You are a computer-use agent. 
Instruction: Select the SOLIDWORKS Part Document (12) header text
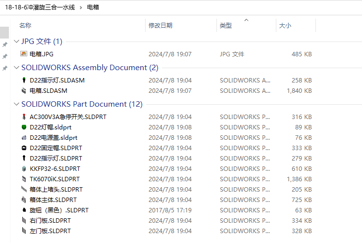[x=82, y=104]
